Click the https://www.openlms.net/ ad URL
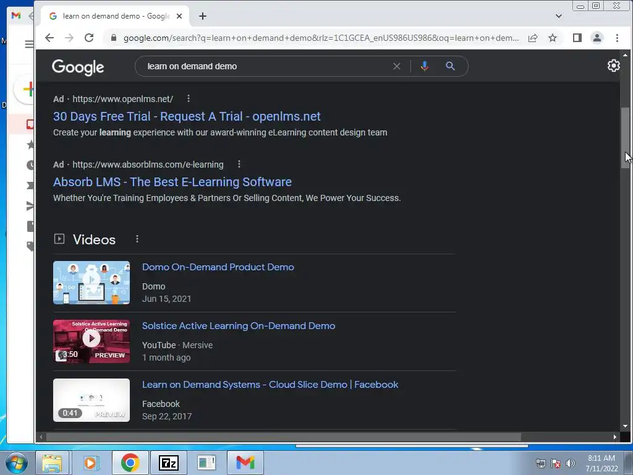This screenshot has width=633, height=475. coord(123,99)
